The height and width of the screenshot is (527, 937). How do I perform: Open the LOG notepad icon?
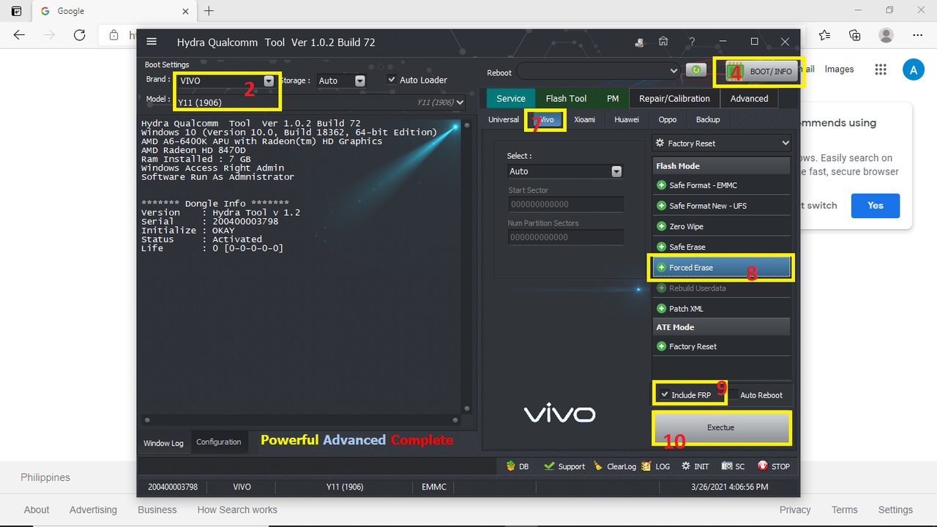click(x=646, y=466)
